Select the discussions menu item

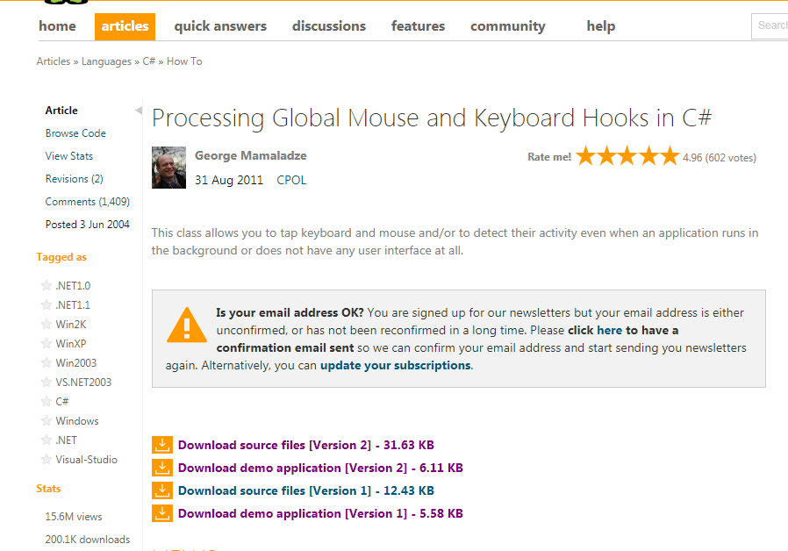329,26
